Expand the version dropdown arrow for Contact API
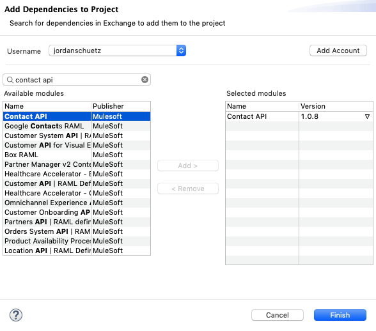This screenshot has height=331, width=376. 367,116
